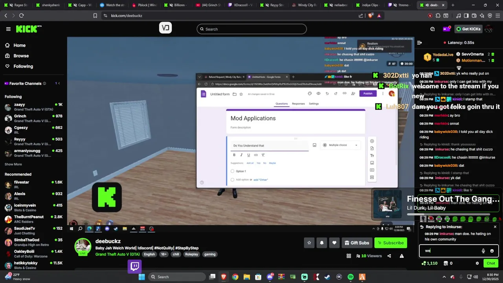The image size is (503, 283).
Task: Open Brave Leo AI sparkle icon
Action: pos(482,16)
